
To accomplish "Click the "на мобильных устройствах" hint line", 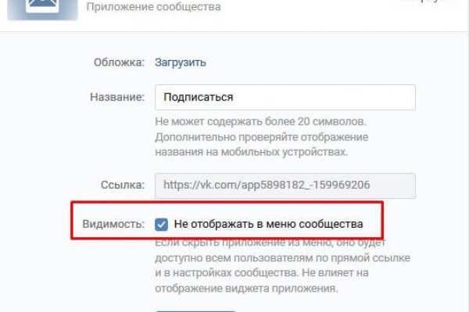I will pyautogui.click(x=250, y=152).
